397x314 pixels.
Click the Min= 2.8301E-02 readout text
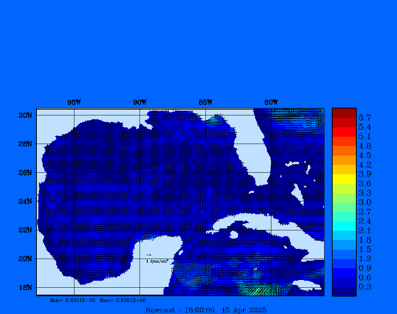pyautogui.click(x=72, y=300)
